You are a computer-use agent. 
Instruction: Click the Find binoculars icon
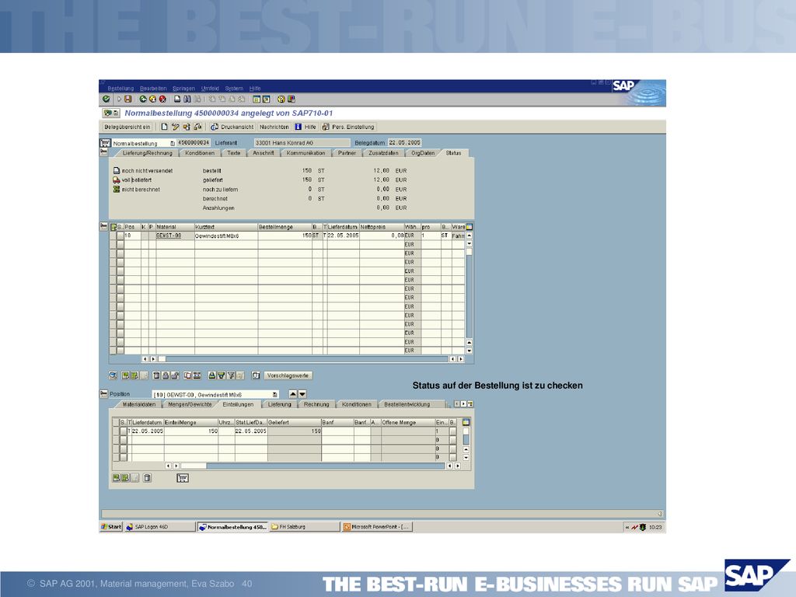[187, 99]
